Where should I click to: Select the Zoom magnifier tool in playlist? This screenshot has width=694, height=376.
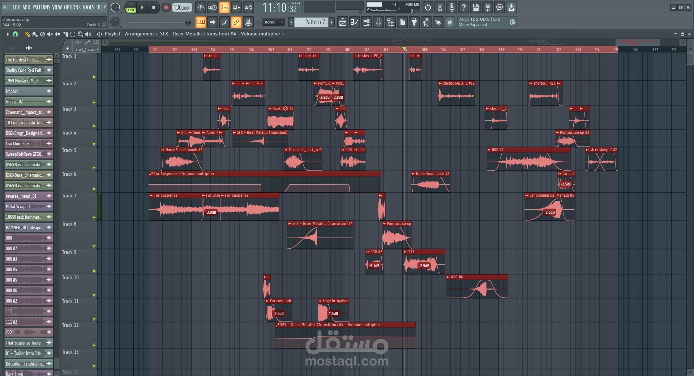pos(80,34)
